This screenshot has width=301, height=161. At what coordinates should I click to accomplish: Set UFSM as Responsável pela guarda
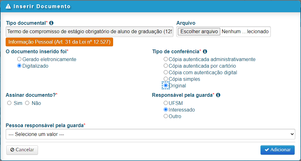[166, 103]
